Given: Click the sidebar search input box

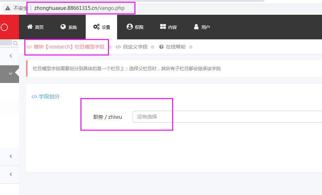Looking at the screenshot, I should [6, 43].
